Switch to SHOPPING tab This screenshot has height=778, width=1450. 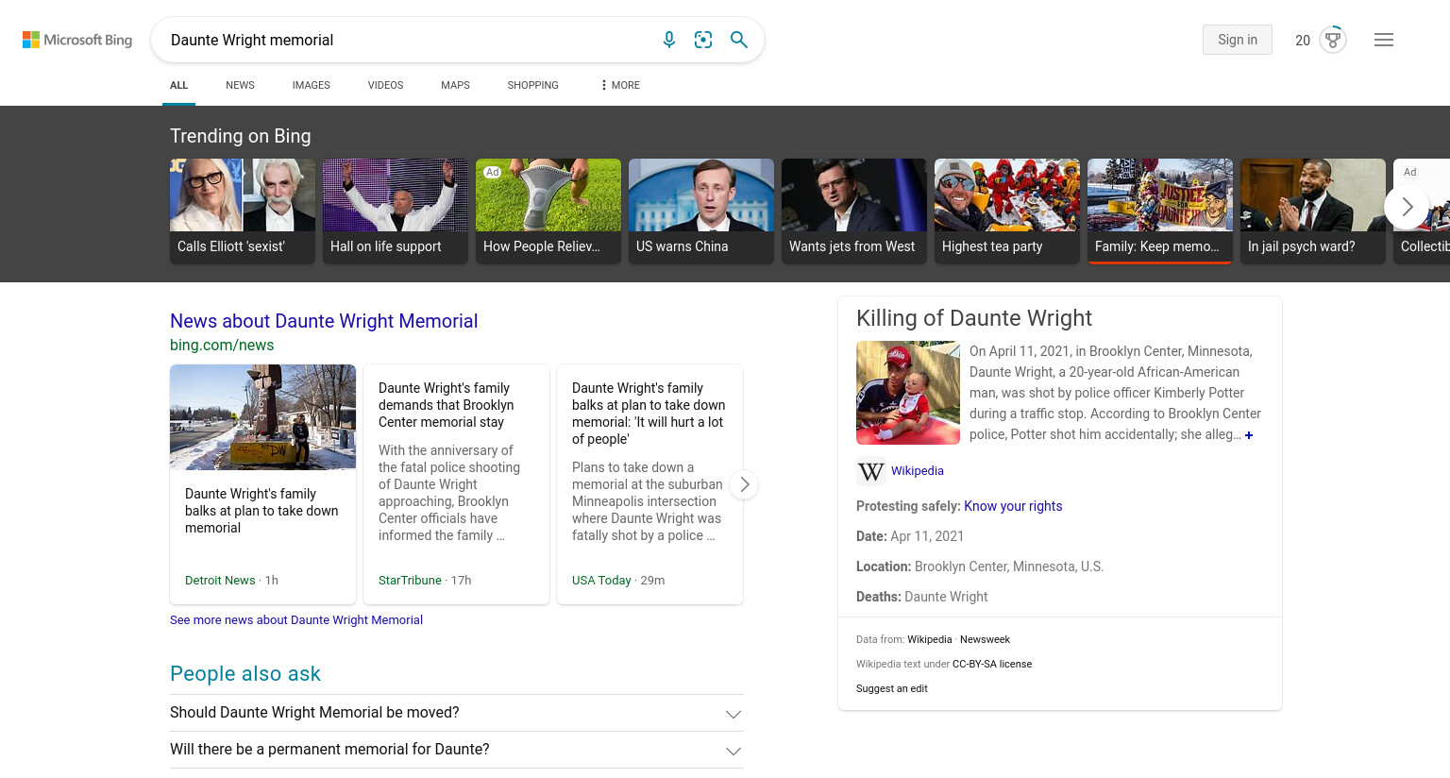(x=532, y=85)
